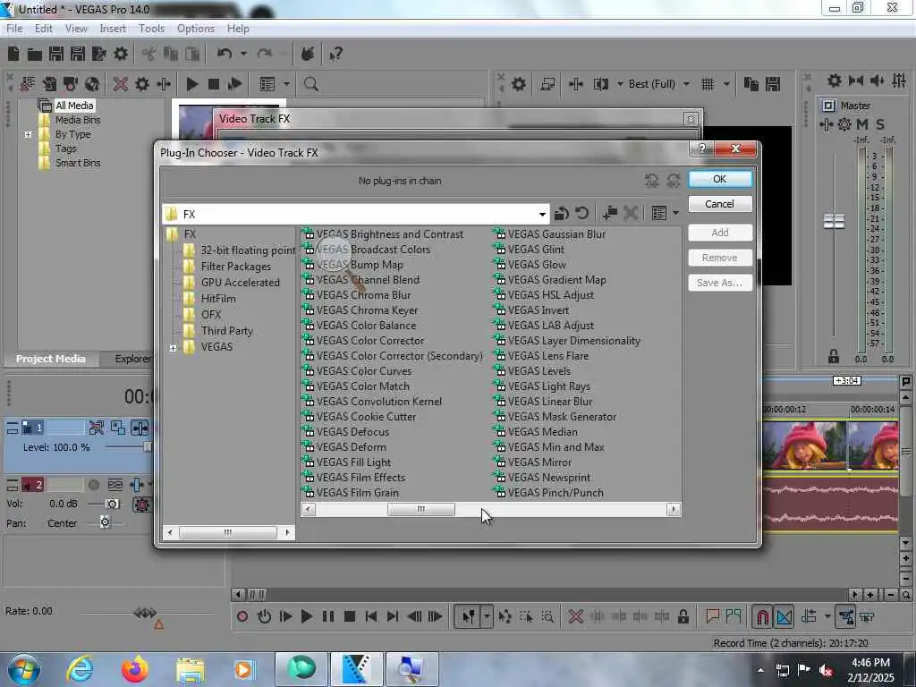Toggle the Mute (M) master bus button
This screenshot has width=916, height=687.
click(862, 123)
